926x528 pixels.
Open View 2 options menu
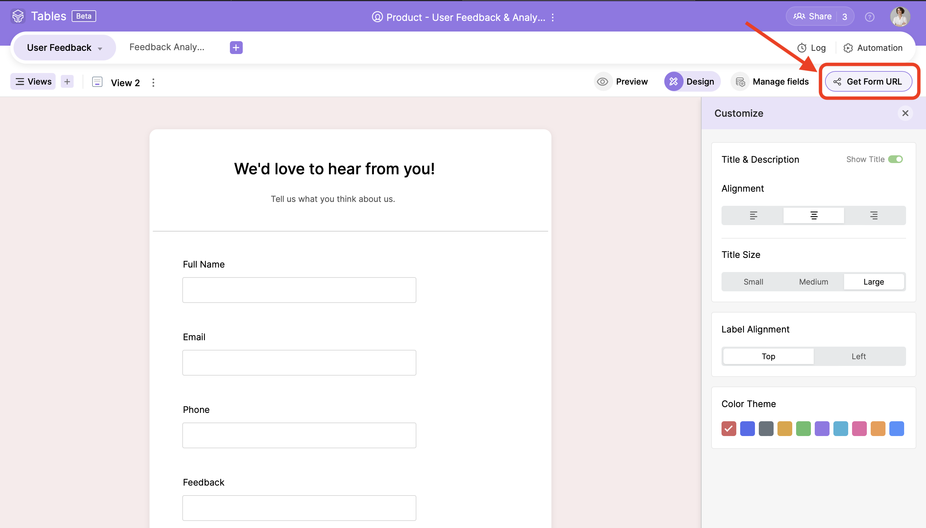coord(153,83)
